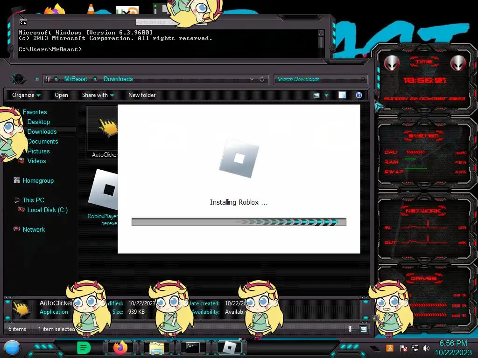Switch to Command Prompt taskbar icon
The width and height of the screenshot is (478, 358).
pyautogui.click(x=193, y=347)
